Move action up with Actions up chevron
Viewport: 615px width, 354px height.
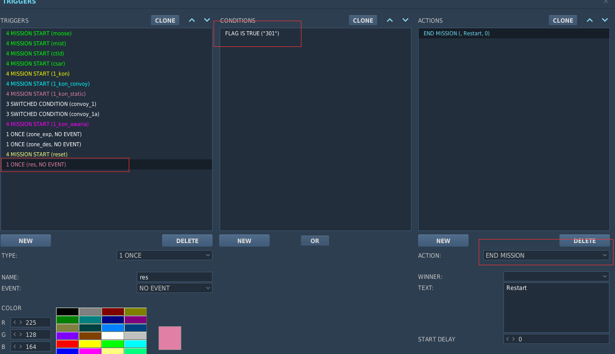(x=590, y=20)
